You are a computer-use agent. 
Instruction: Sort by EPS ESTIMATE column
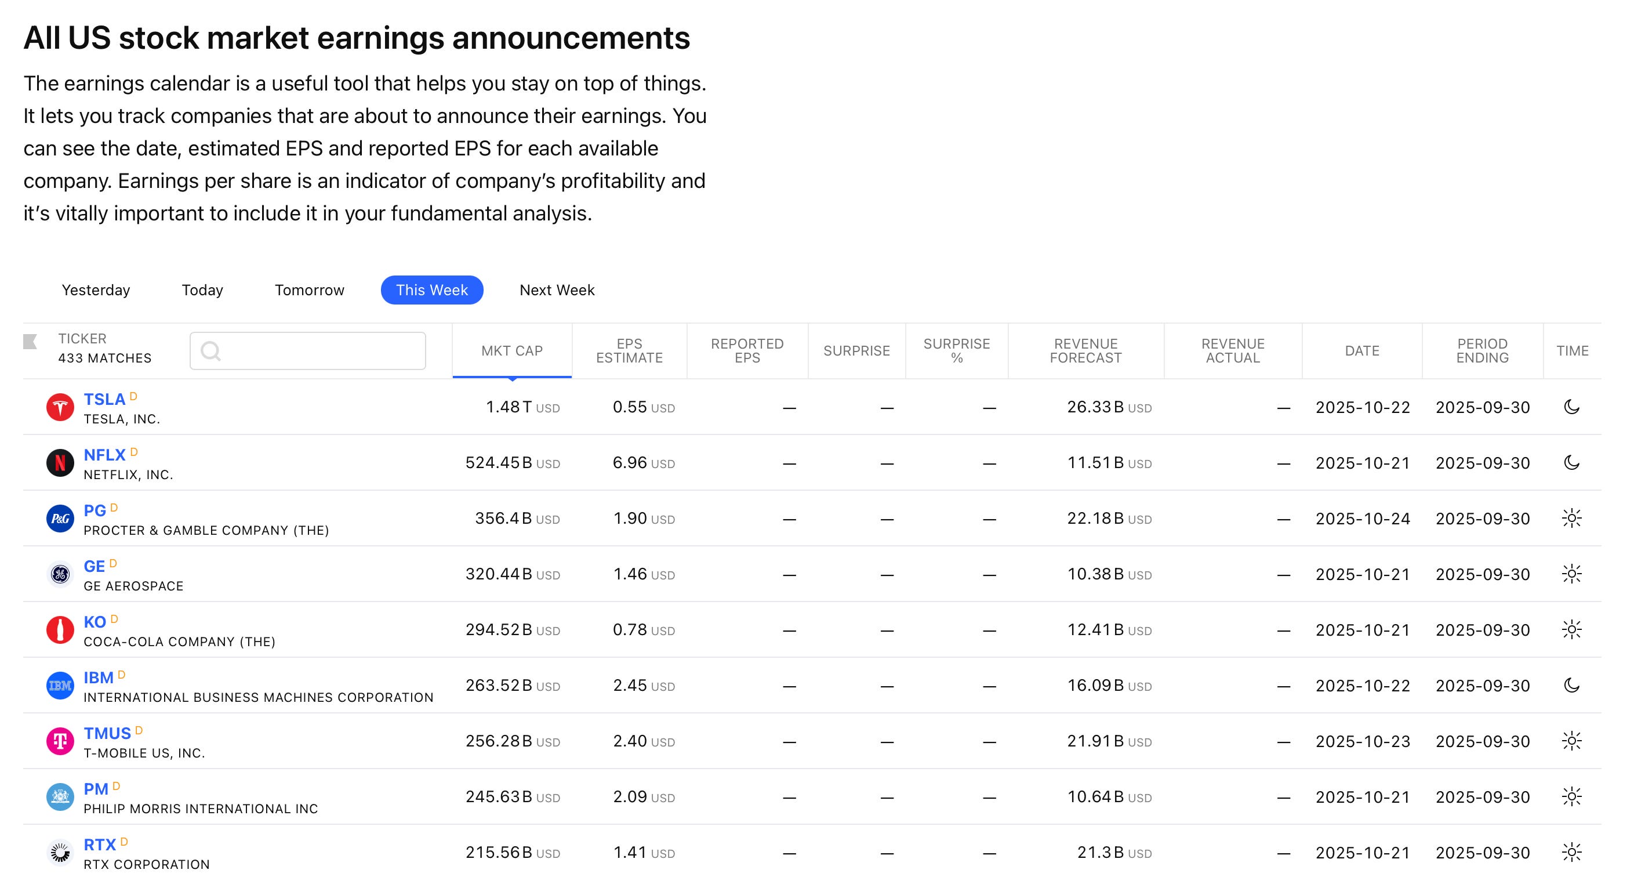pos(629,351)
